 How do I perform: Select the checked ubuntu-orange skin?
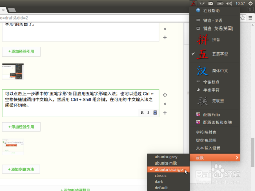tap(168, 170)
